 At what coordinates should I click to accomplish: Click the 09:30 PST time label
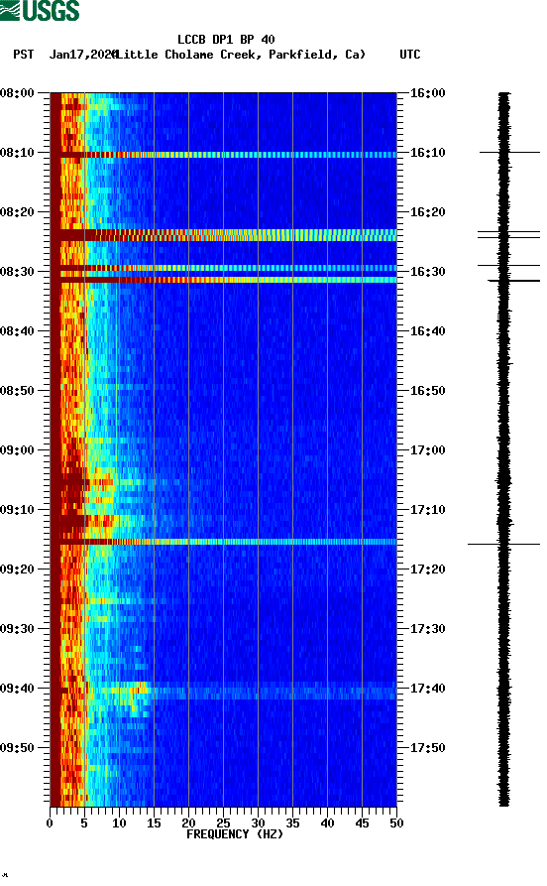pos(18,629)
